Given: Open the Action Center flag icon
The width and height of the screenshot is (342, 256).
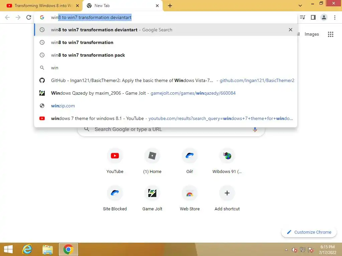Looking at the screenshot, I should coord(311,250).
